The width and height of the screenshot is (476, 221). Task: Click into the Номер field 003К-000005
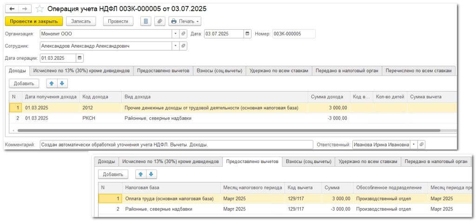(x=294, y=34)
